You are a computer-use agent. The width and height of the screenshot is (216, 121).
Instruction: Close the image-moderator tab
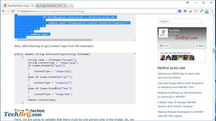pos(65,6)
